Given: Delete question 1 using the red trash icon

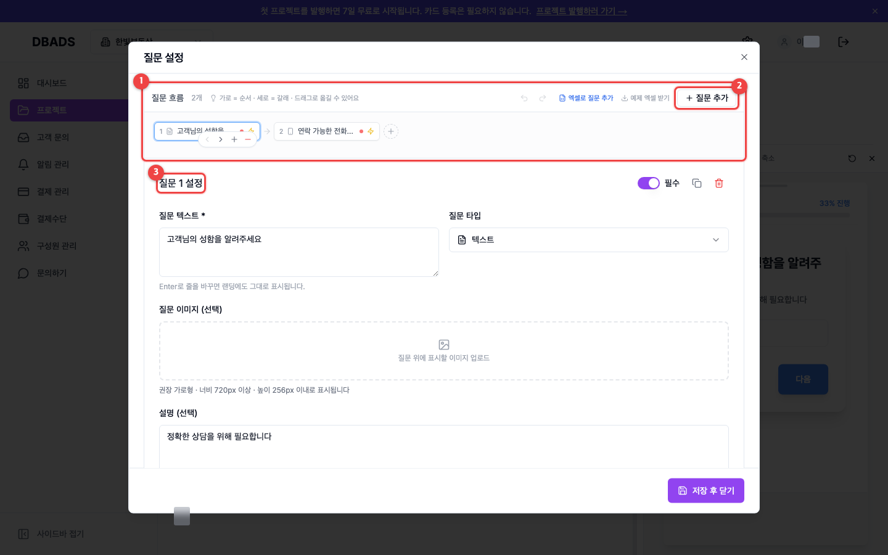Looking at the screenshot, I should pos(719,183).
